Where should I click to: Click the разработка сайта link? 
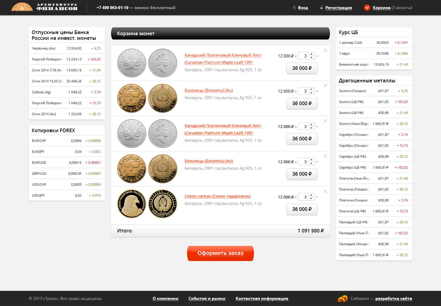[x=394, y=298]
